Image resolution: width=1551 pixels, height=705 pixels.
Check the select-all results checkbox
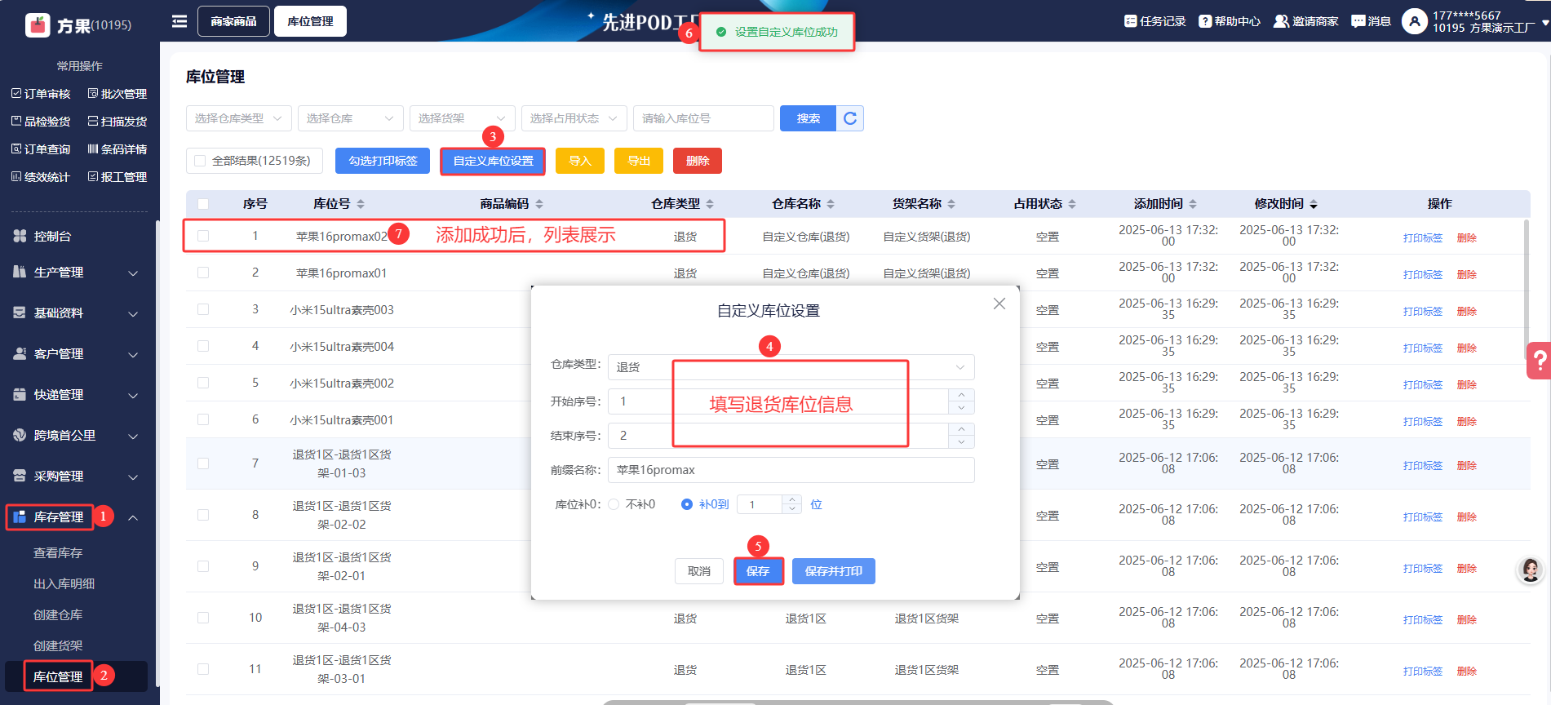[200, 161]
